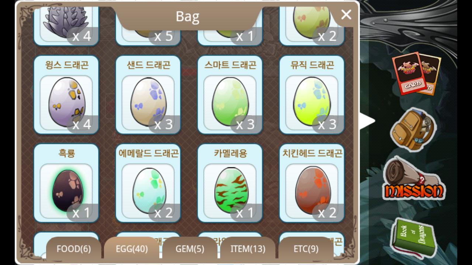Viewport: 472px width, 265px height.
Task: Switch to the FOOD(6) tab
Action: point(74,249)
